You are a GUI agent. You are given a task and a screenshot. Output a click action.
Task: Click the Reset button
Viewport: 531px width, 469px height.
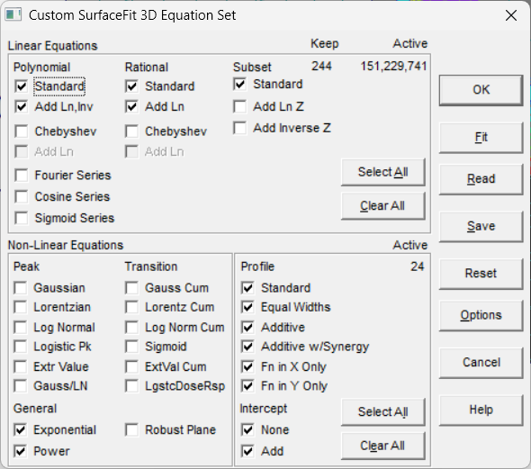point(481,274)
